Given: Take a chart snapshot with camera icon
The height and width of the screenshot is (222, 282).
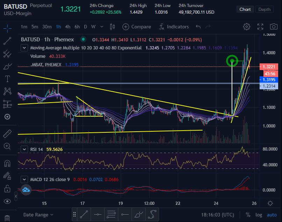Looking at the screenshot, I should point(274,27).
